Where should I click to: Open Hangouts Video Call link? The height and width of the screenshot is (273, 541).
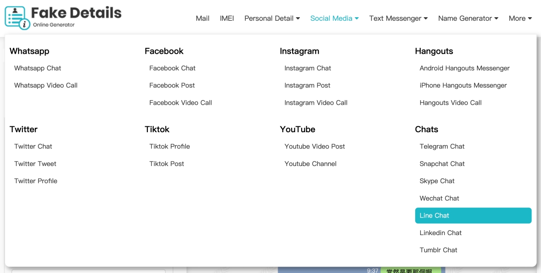pos(450,102)
